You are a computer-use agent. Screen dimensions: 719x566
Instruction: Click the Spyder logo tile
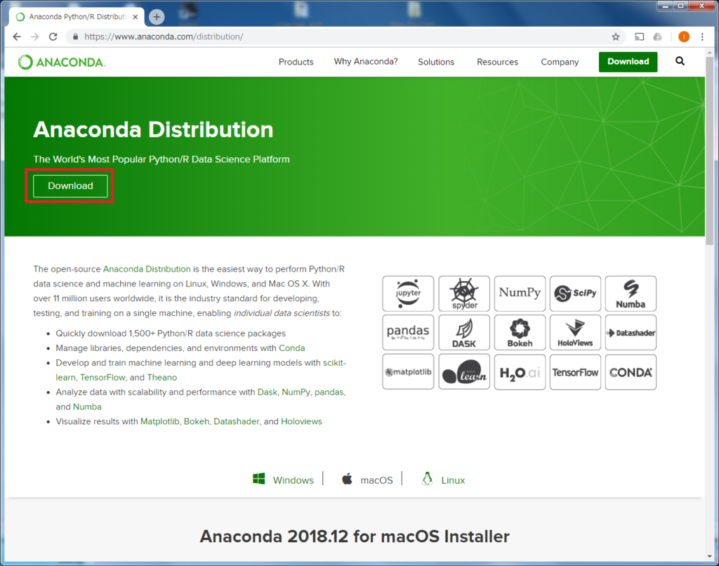(x=464, y=294)
